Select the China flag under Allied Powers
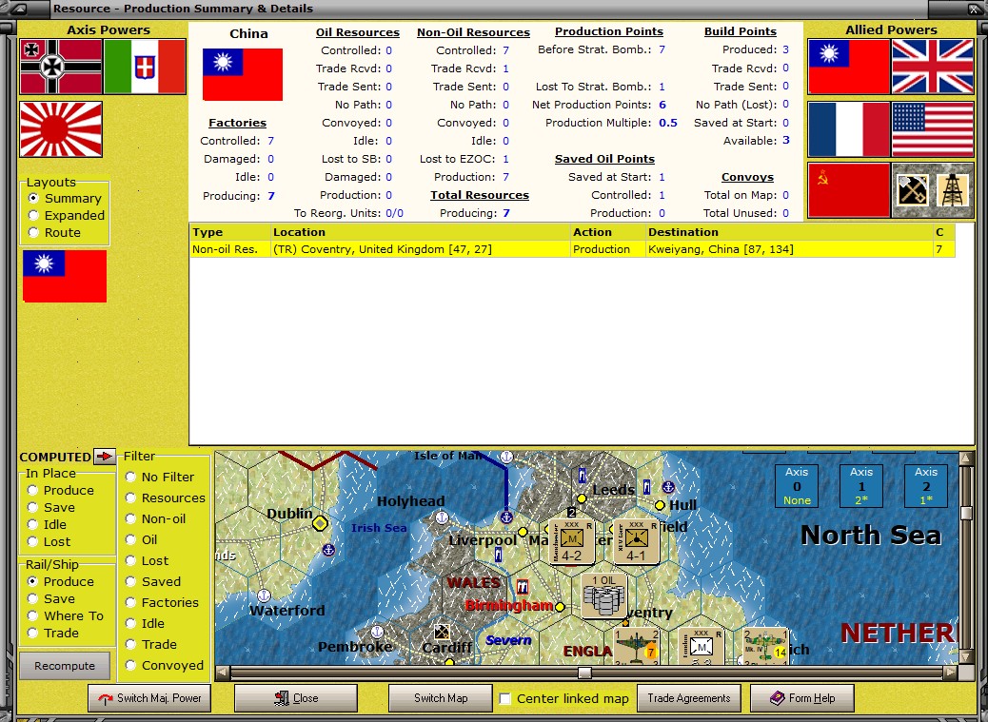The image size is (988, 722). (x=849, y=67)
